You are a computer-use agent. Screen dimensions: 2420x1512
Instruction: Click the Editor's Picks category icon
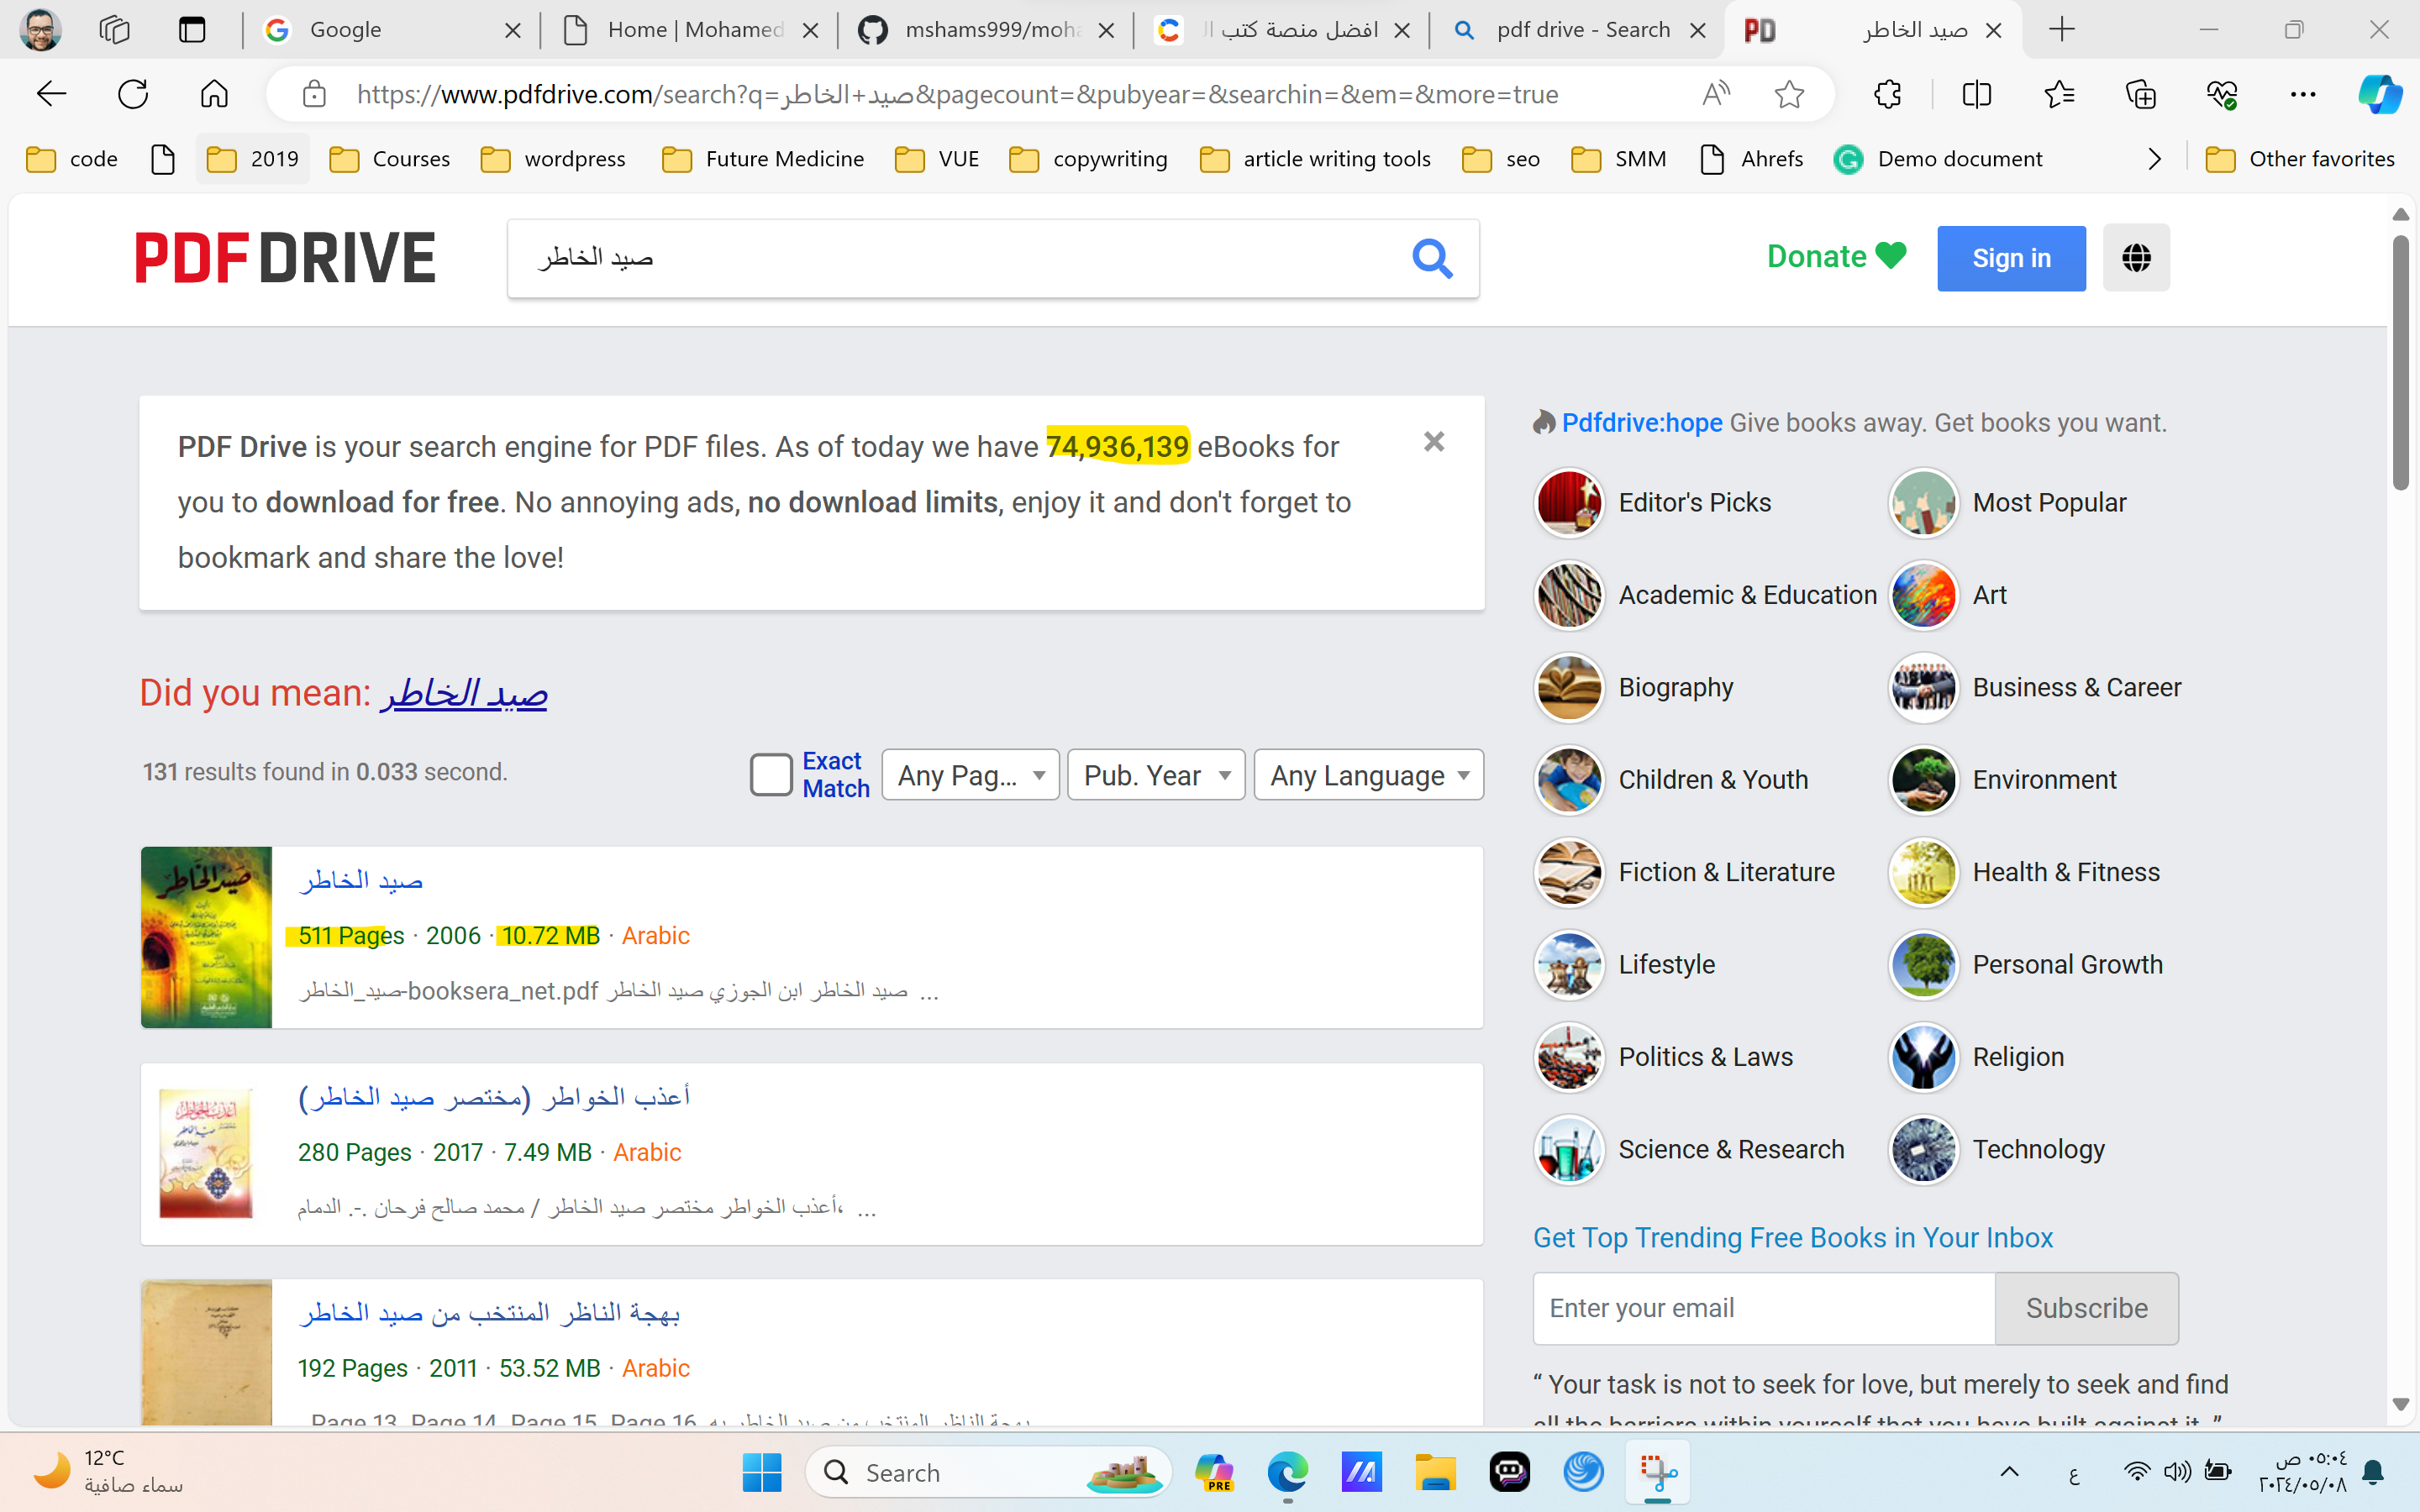pos(1568,503)
